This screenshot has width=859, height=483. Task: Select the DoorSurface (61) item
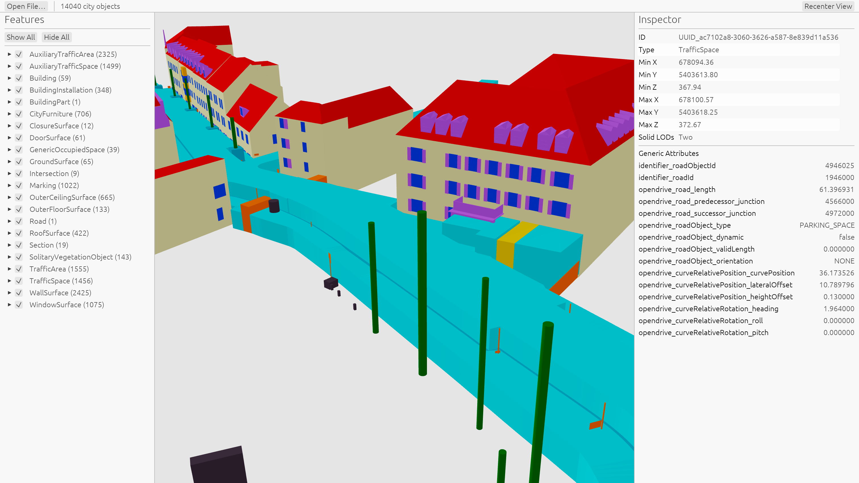pos(57,138)
